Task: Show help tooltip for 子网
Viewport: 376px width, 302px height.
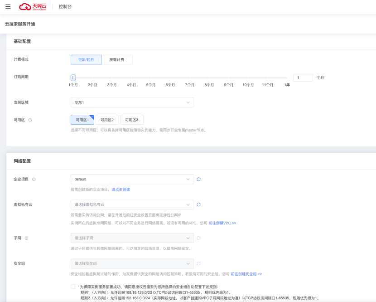Action: coord(27,239)
